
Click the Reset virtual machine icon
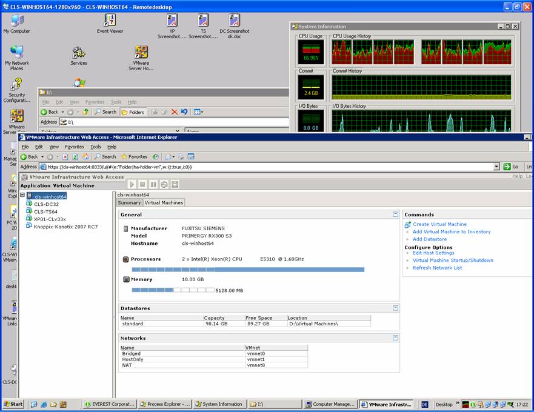(x=164, y=184)
